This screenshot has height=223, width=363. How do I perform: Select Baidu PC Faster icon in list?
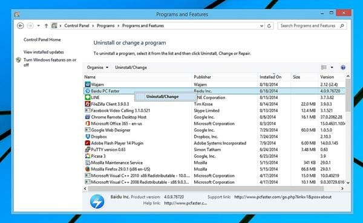click(x=88, y=91)
